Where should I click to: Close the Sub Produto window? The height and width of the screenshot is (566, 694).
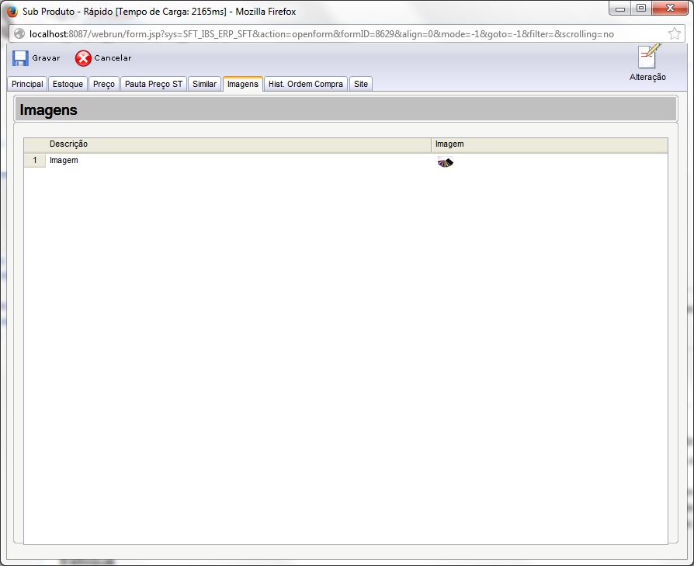[x=670, y=9]
